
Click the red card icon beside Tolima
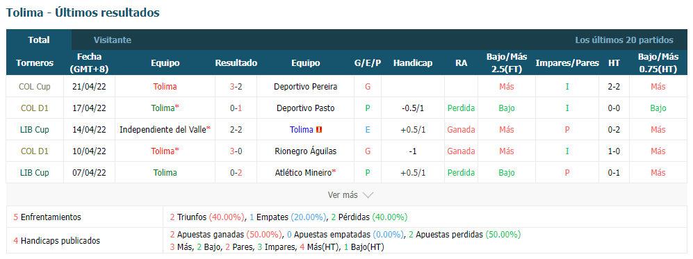(319, 130)
